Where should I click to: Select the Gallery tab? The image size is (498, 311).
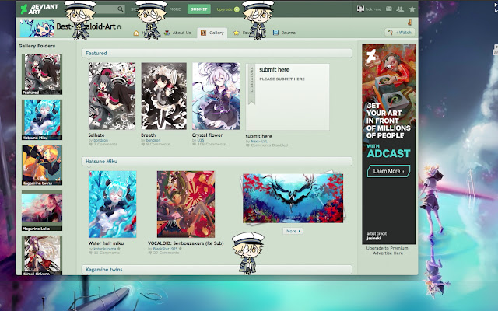pos(212,33)
